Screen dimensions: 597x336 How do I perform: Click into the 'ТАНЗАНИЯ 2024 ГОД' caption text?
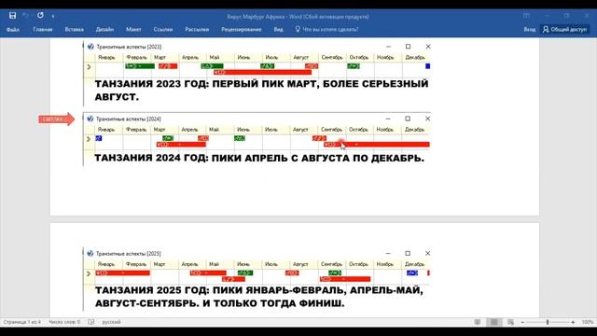click(259, 158)
